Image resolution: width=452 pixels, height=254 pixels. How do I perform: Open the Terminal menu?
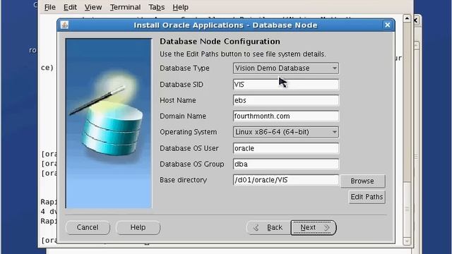click(x=126, y=7)
